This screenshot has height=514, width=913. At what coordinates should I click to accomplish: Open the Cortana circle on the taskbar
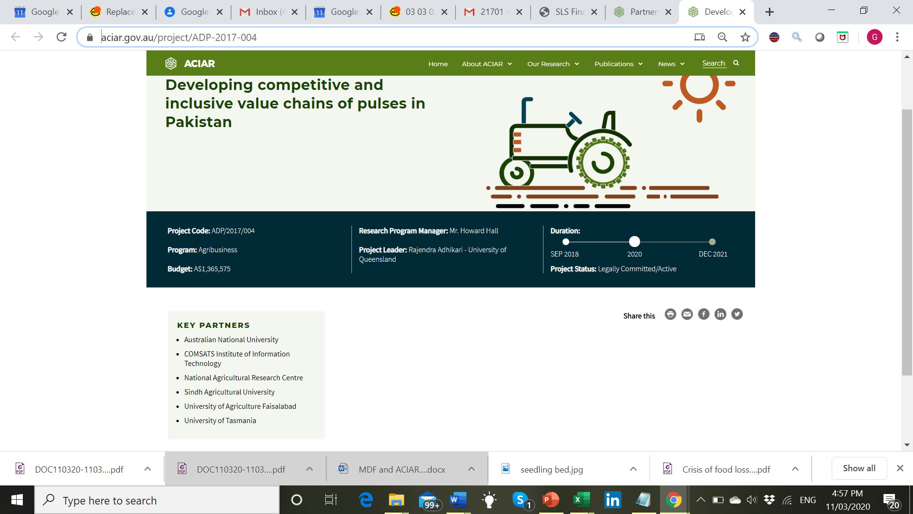click(296, 500)
